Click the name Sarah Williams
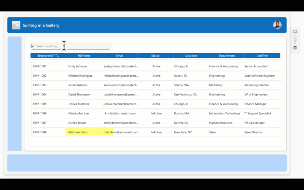Image resolution: width=304 pixels, height=190 pixels. (x=78, y=85)
